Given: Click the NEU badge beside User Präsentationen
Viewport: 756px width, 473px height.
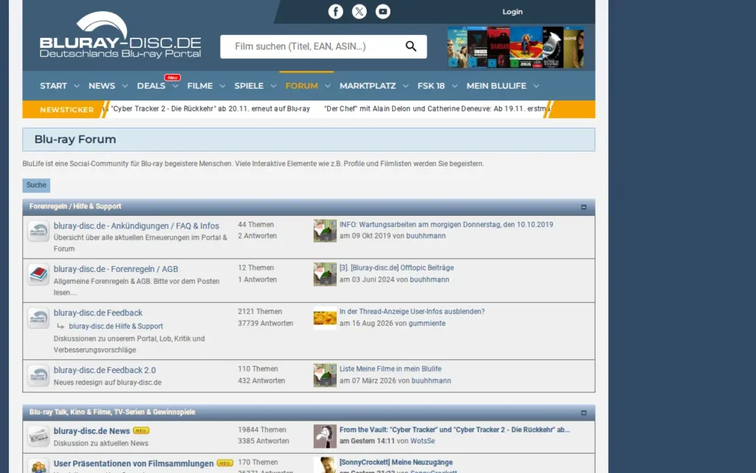Looking at the screenshot, I should [x=224, y=463].
